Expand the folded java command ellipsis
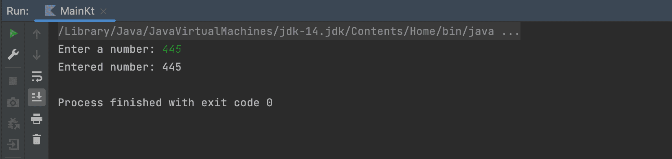 (510, 31)
